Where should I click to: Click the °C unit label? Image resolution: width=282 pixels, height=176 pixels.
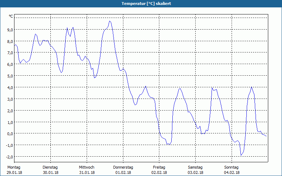point(11,16)
